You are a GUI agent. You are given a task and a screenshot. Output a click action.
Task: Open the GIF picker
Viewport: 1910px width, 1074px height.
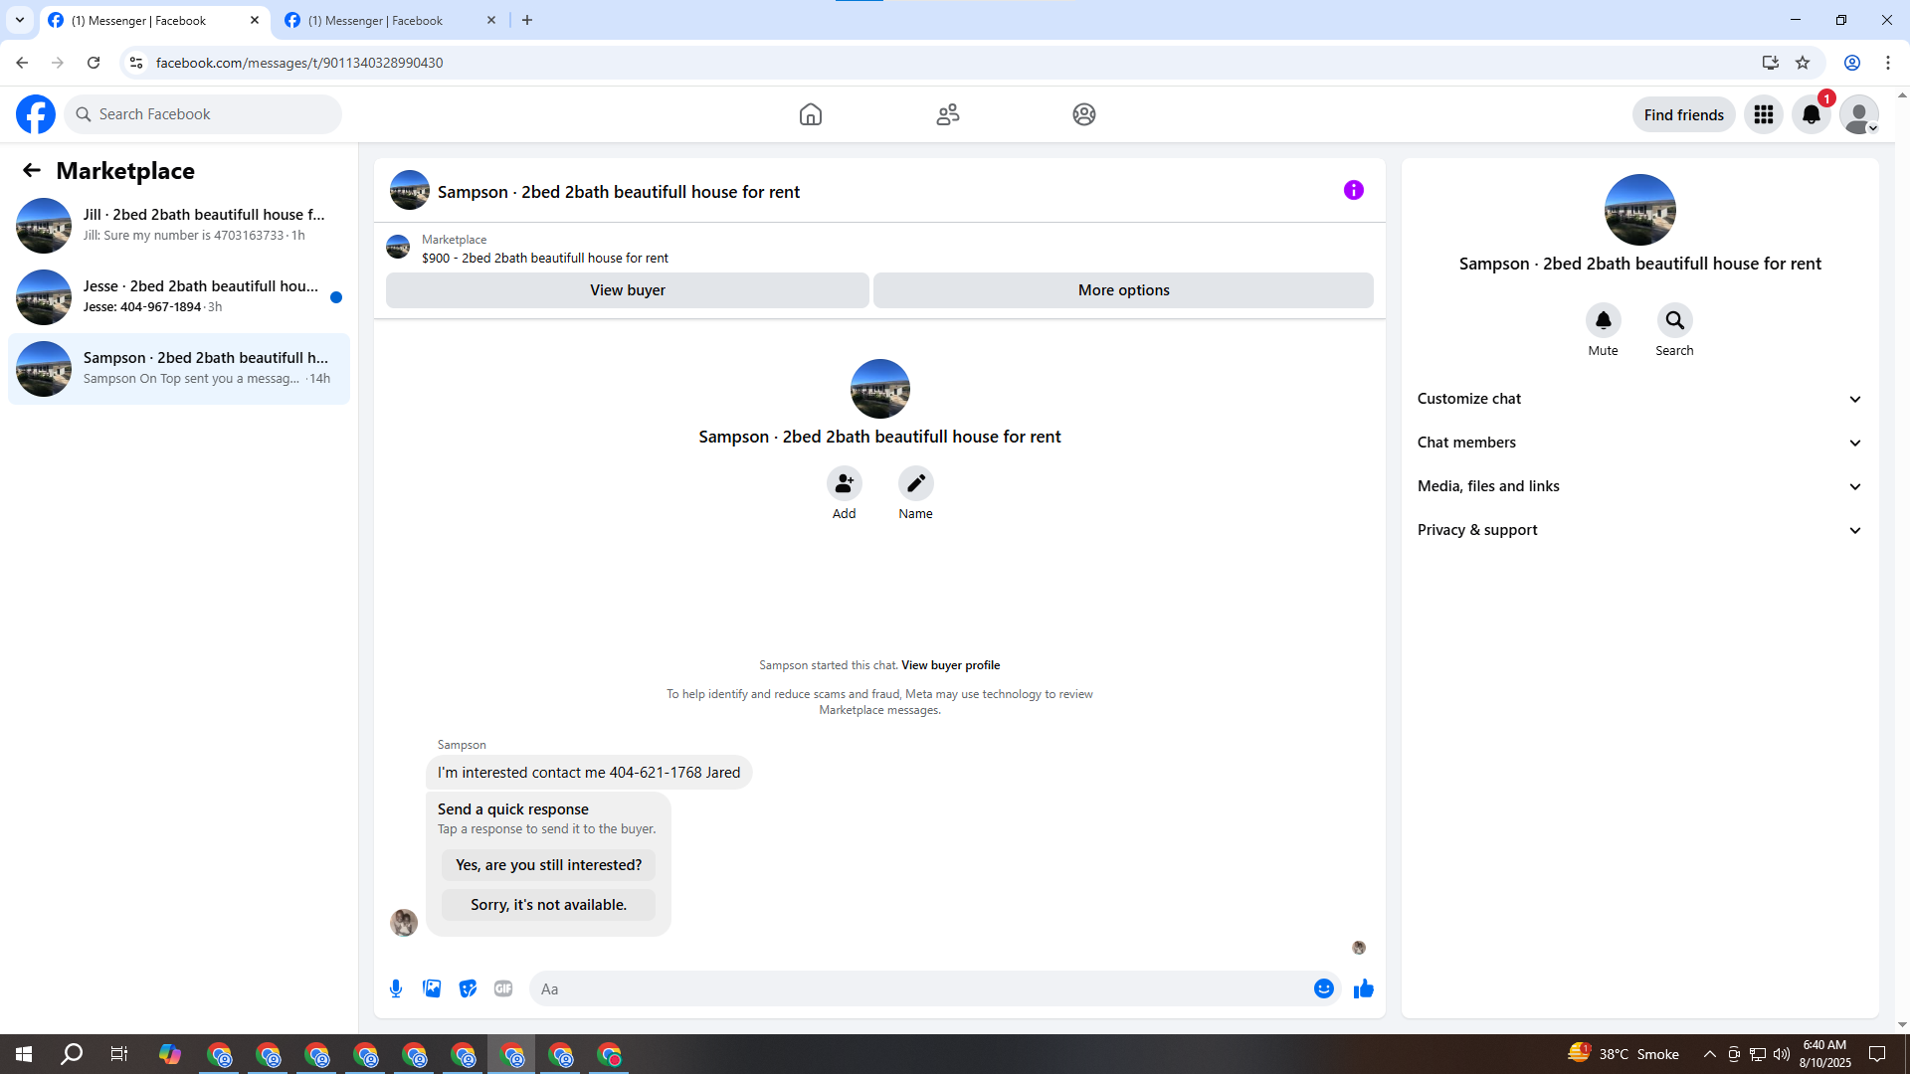[x=503, y=988]
